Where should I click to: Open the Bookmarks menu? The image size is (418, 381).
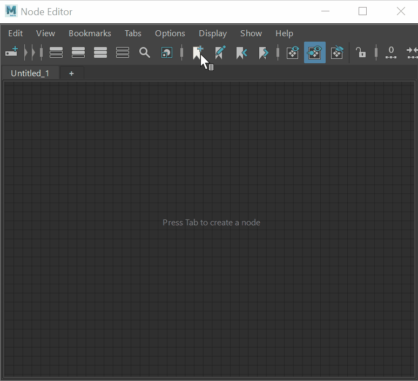pos(90,34)
